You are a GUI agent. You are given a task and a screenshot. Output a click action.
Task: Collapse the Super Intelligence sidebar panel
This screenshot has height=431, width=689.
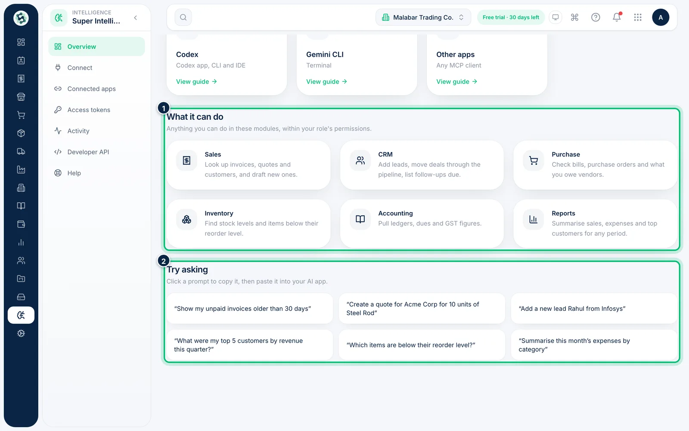pos(136,18)
